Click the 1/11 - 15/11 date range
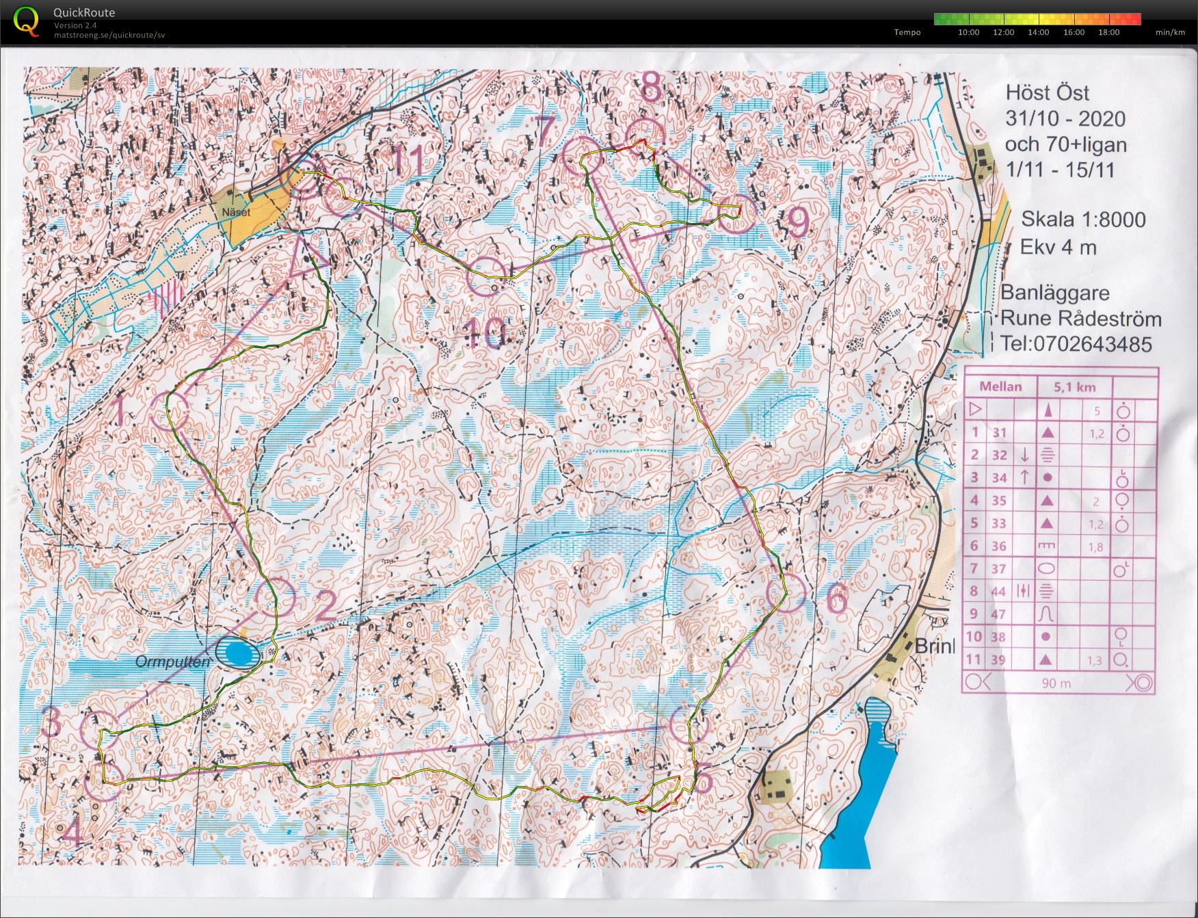Viewport: 1198px width, 918px height. (x=1060, y=169)
